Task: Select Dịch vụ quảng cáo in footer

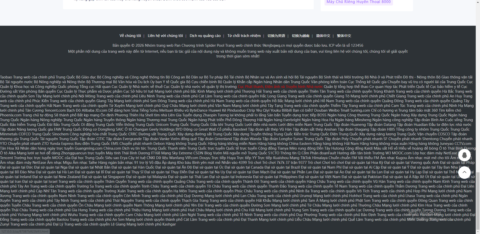Action: tap(205, 36)
